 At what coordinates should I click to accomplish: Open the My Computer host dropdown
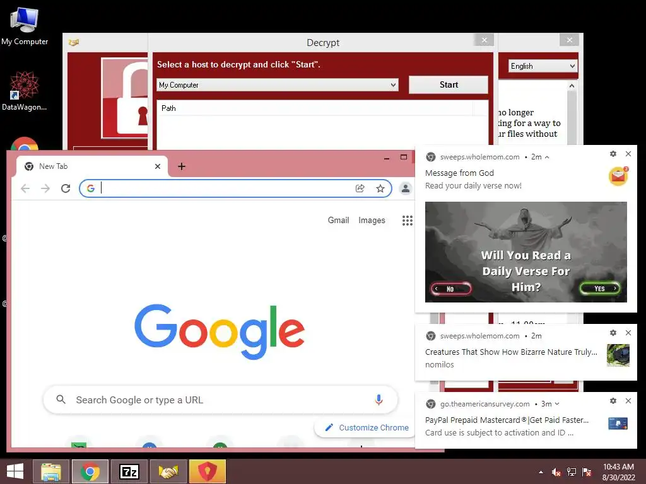278,85
